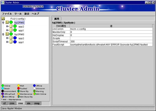Switch to the sis tab

coord(29,103)
